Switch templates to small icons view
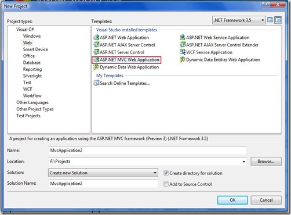The image size is (291, 215). click(278, 20)
